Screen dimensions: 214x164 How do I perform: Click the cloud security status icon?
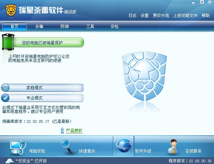(10, 161)
